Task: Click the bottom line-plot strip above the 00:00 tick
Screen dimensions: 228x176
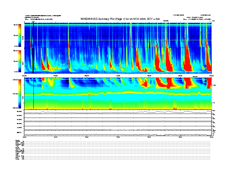Action: tap(118, 133)
